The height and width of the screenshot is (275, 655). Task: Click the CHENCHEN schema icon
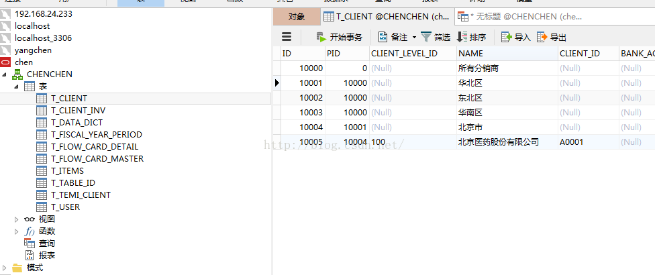click(17, 74)
